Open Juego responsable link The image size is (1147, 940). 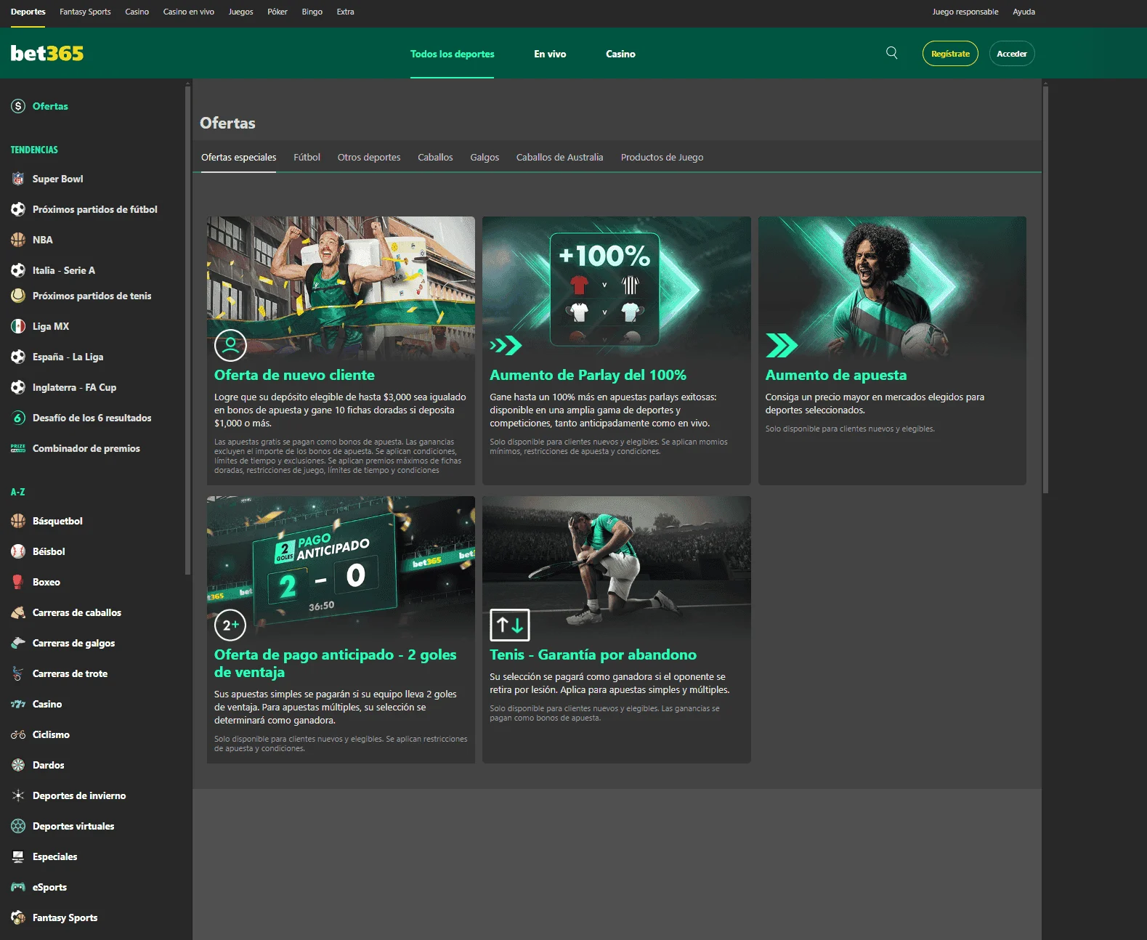click(x=965, y=12)
